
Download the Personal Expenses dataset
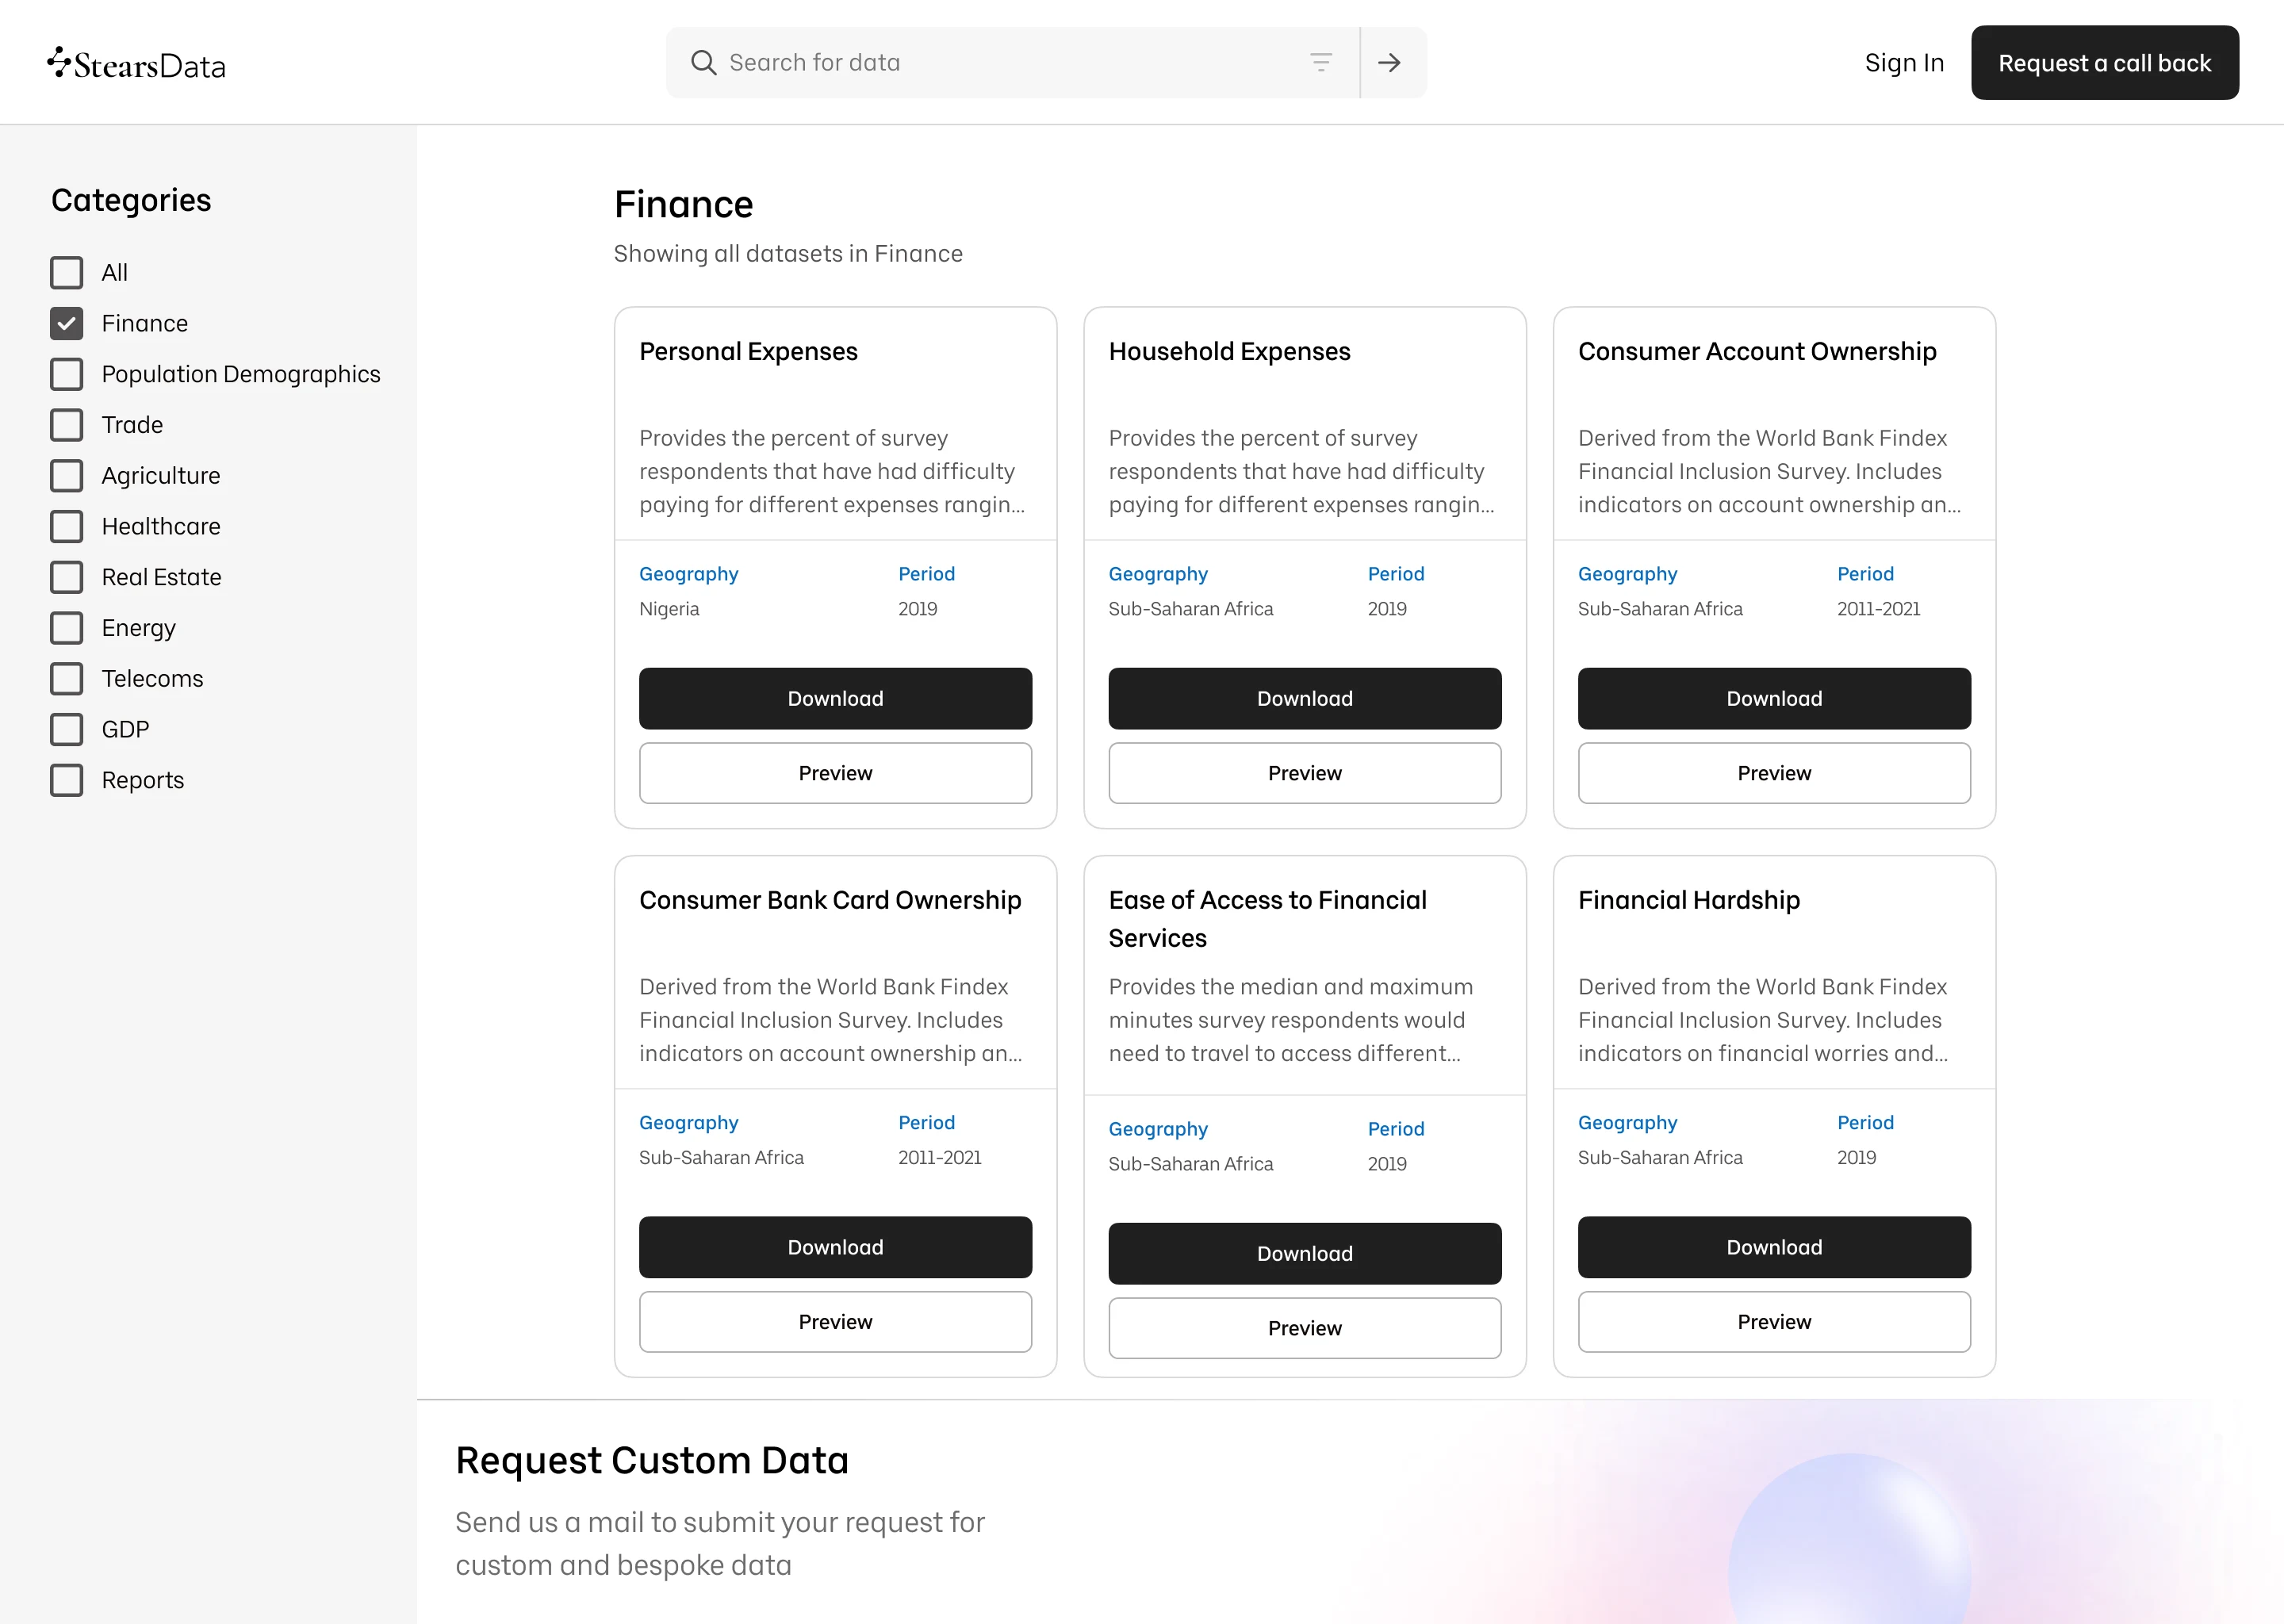[x=835, y=698]
